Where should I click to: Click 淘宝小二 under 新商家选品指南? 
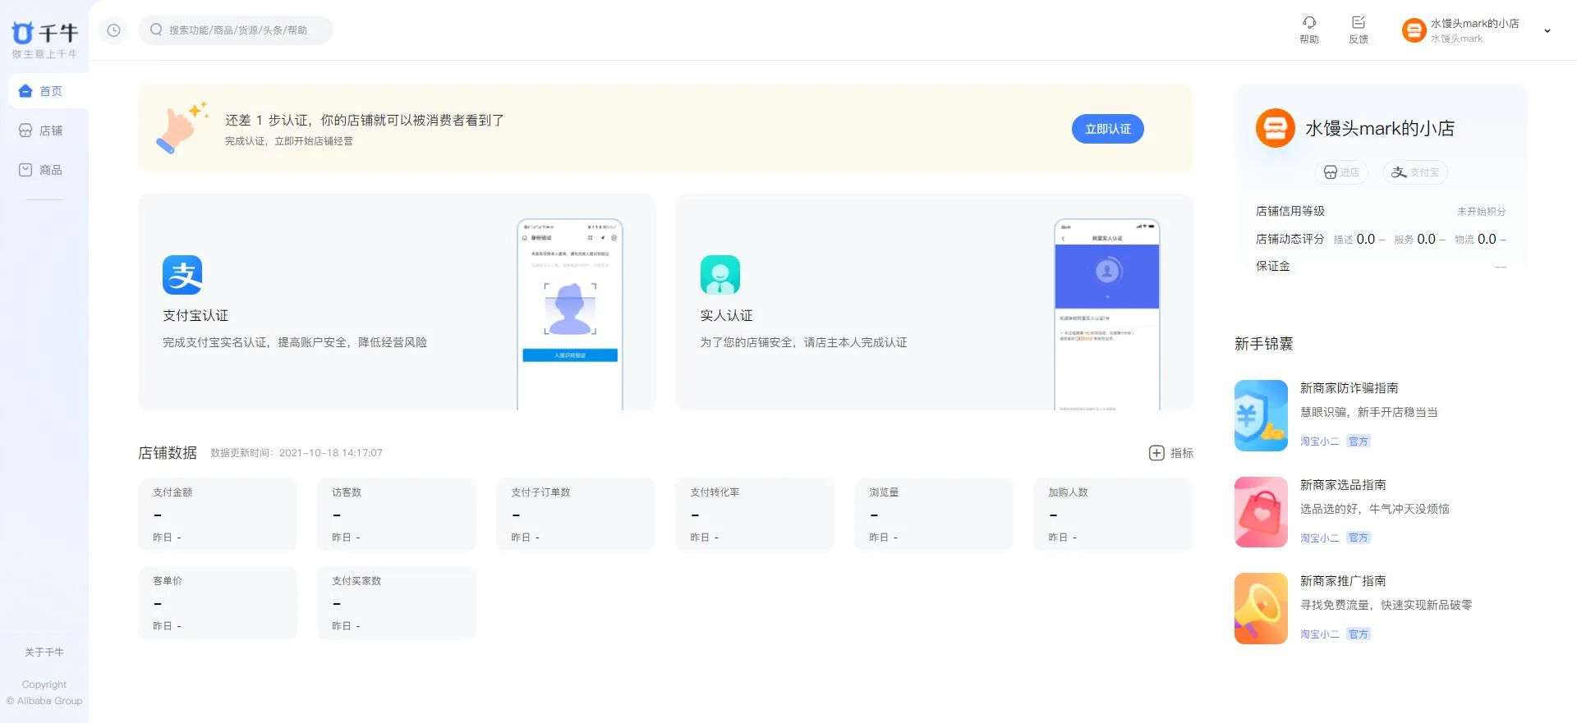(1319, 538)
